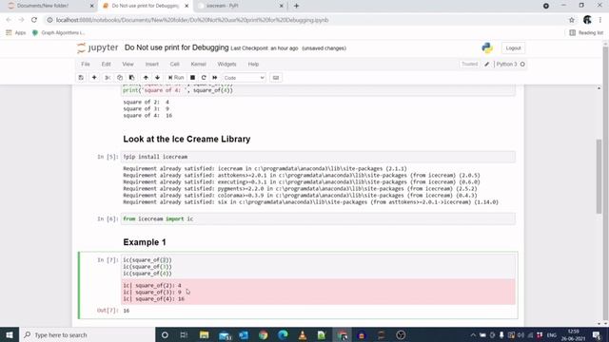Reload the current page
This screenshot has width=609, height=342.
click(34, 20)
